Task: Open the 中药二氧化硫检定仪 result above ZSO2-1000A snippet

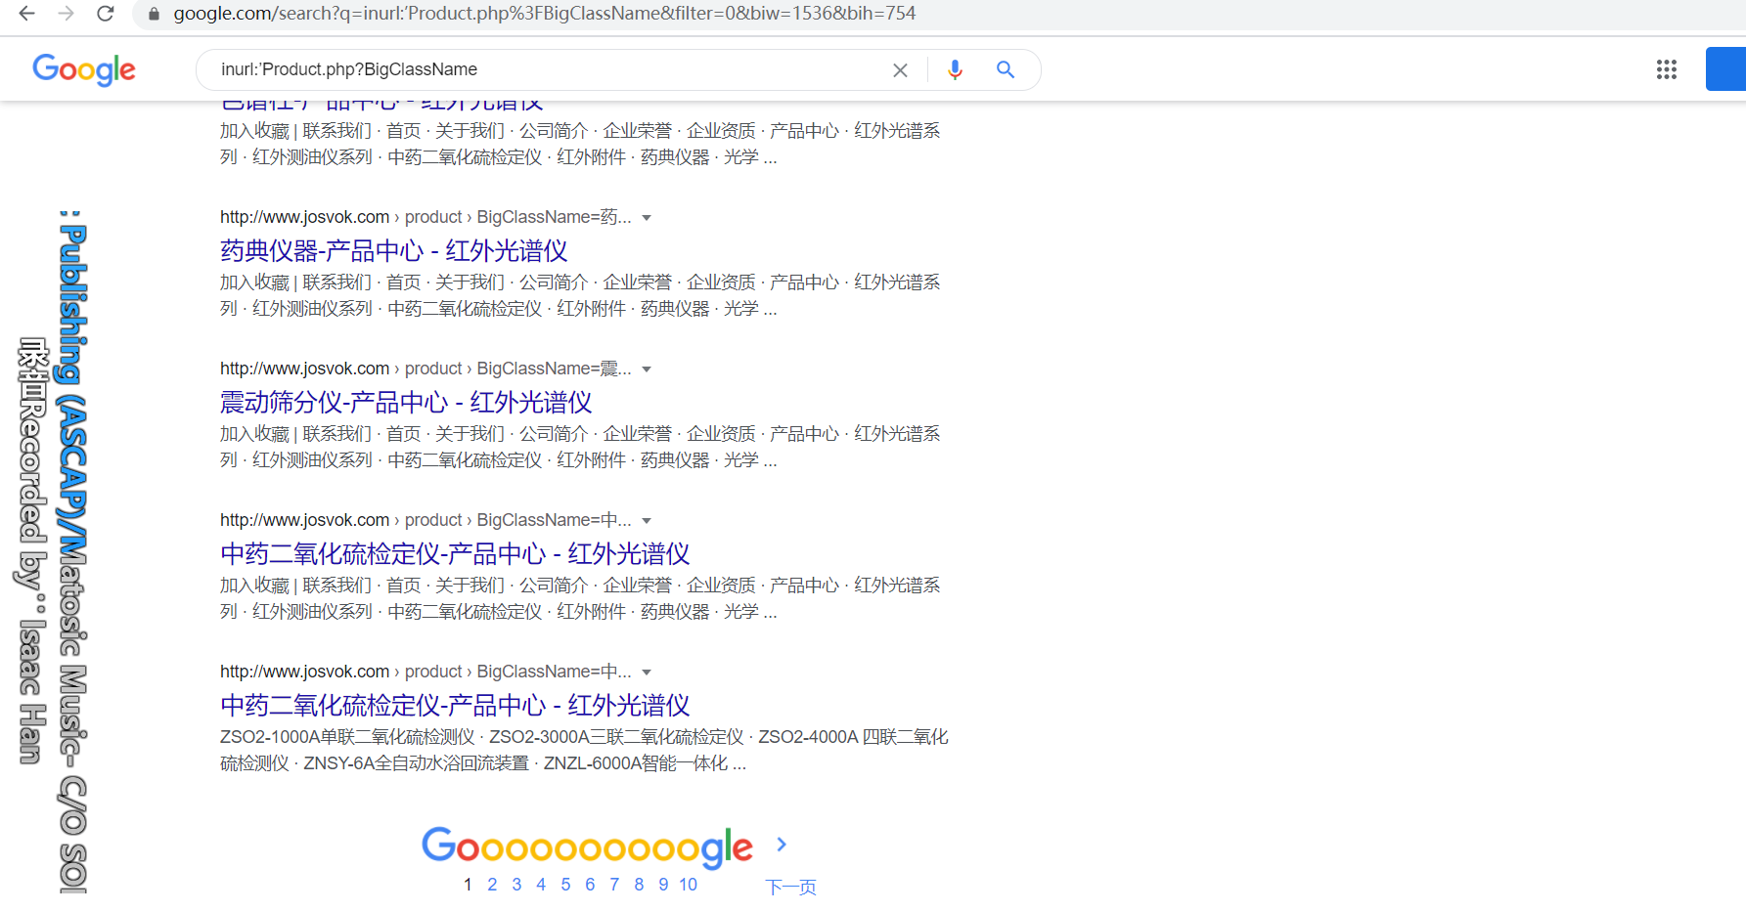Action: [455, 706]
